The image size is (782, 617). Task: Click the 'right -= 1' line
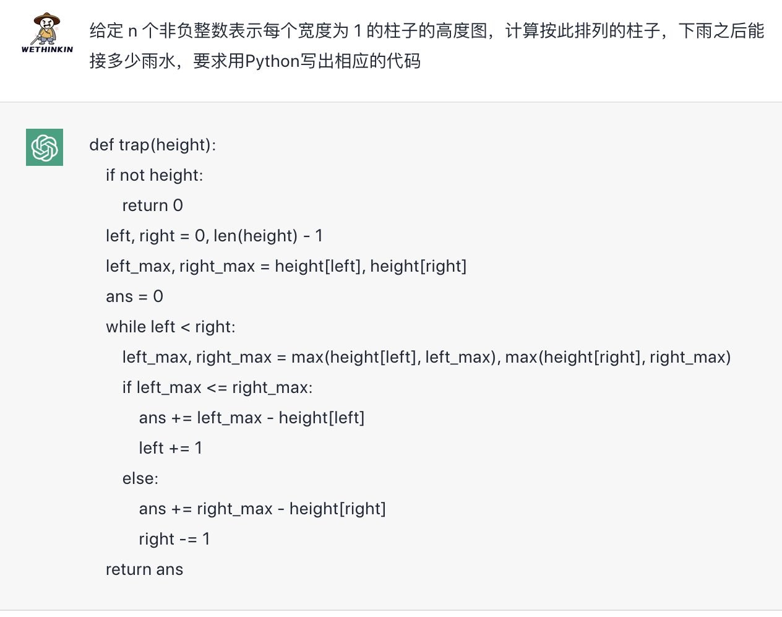(174, 539)
